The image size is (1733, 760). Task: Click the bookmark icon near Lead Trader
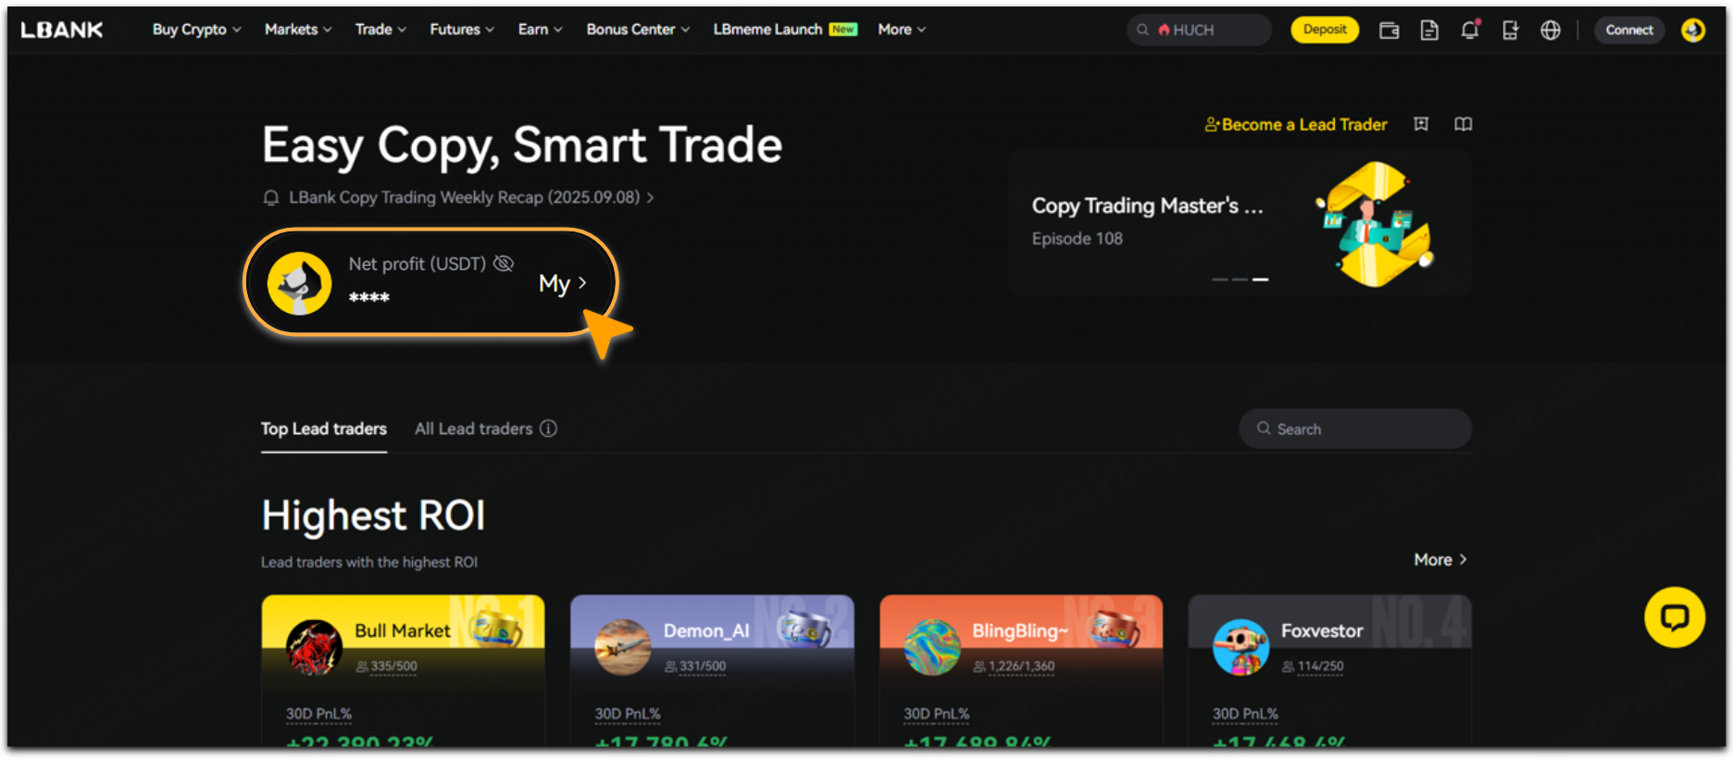pyautogui.click(x=1421, y=124)
